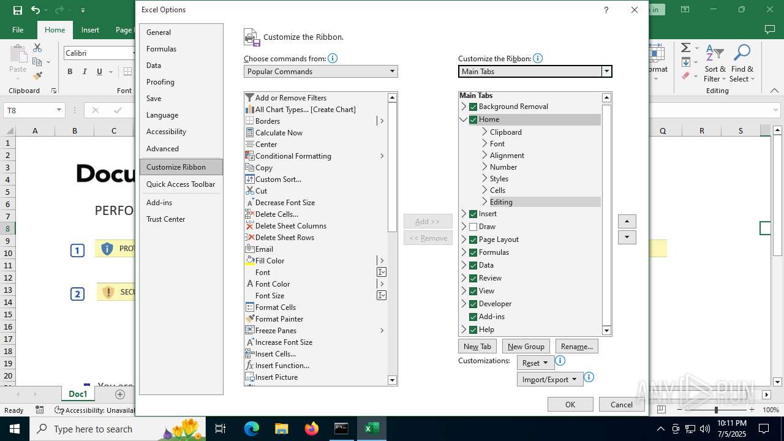Click the Format Painter brush in ribbon

[37, 76]
